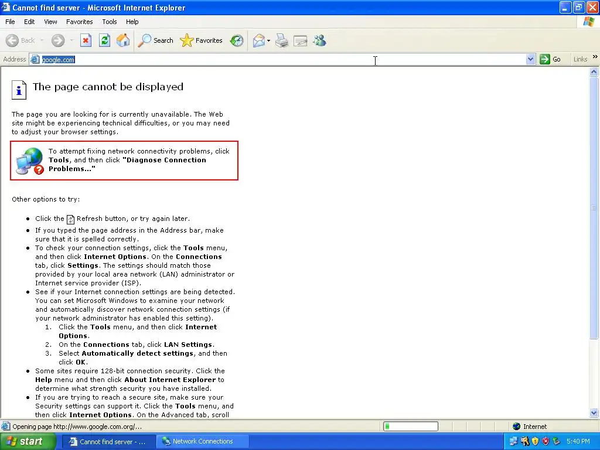Click the vertical scrollbar thumb

point(594,208)
